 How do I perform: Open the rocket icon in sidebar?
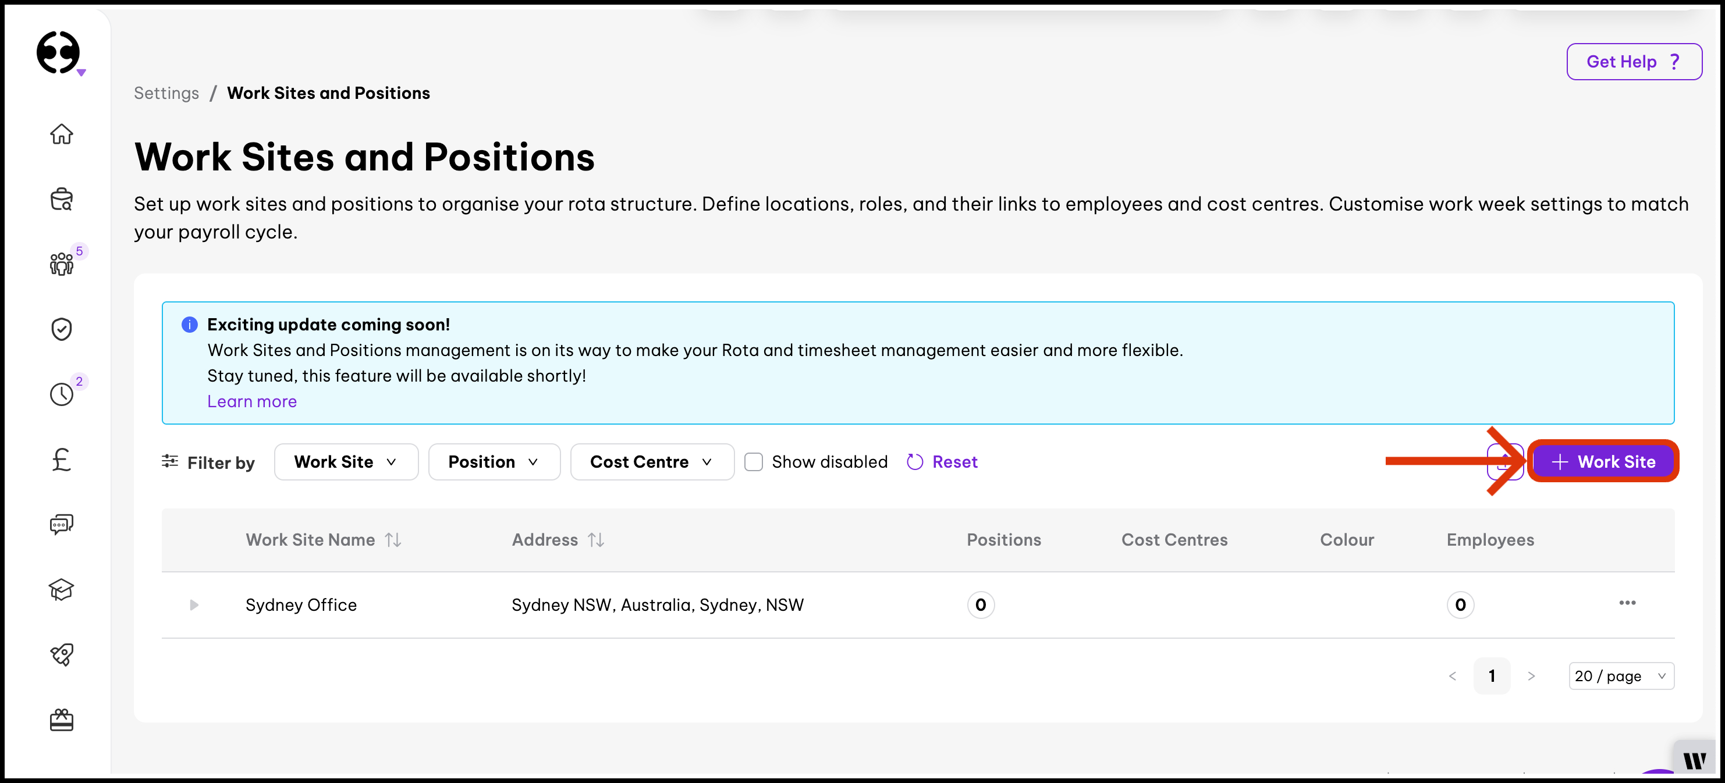[x=62, y=654]
